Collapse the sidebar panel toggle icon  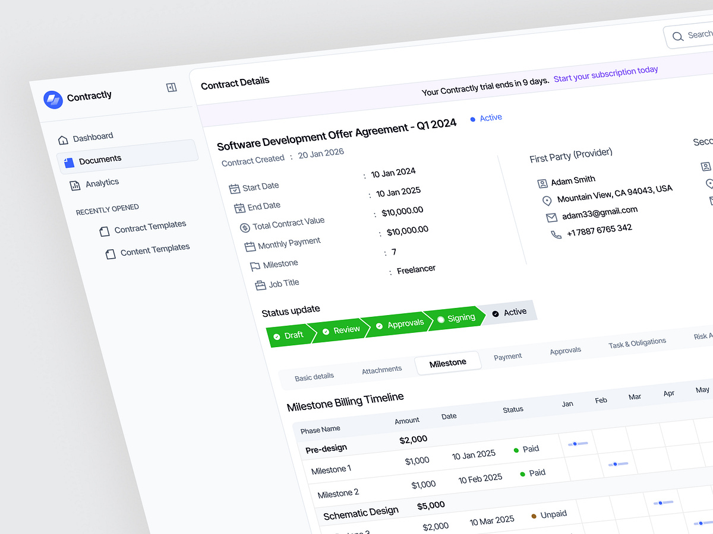point(172,88)
